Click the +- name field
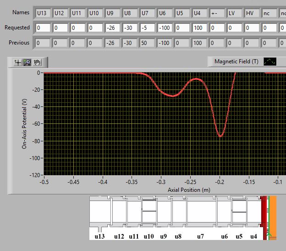This screenshot has width=286, height=251. (217, 13)
